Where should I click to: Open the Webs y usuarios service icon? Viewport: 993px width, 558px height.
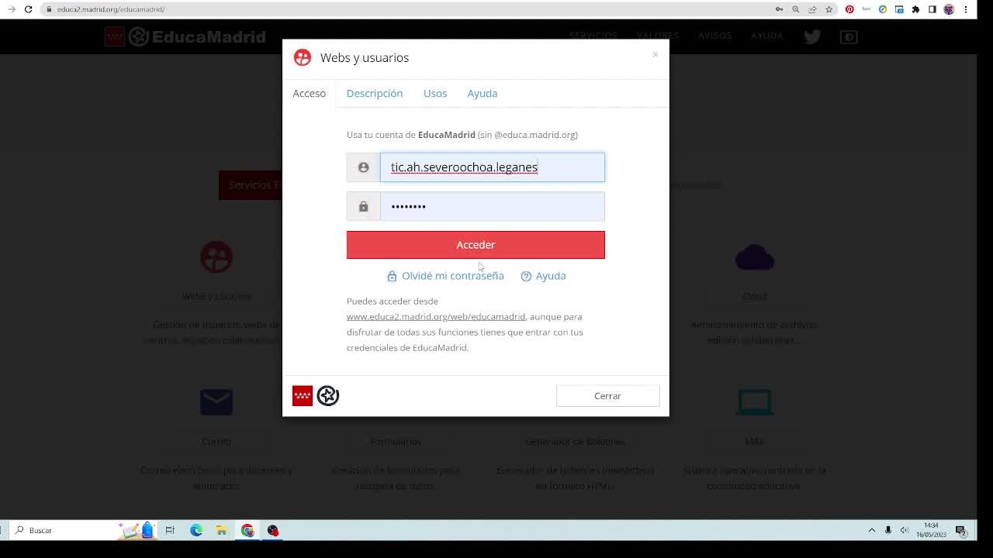click(216, 257)
